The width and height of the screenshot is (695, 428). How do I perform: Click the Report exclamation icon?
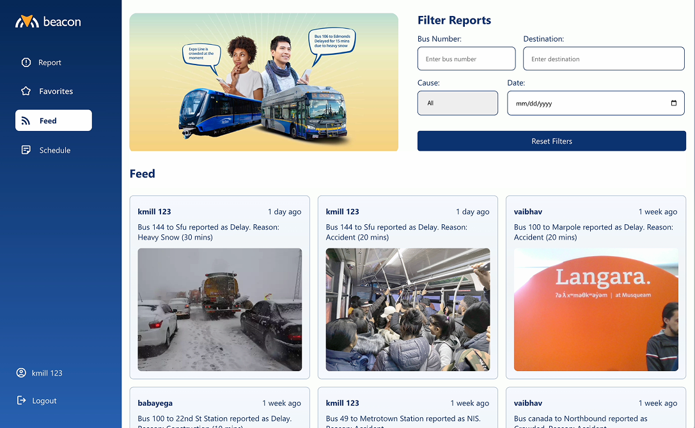click(26, 63)
